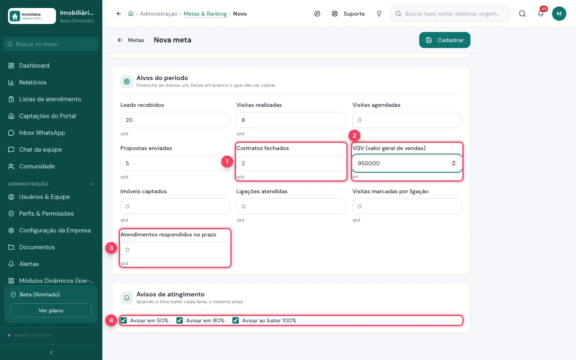This screenshot has height=360, width=576.
Task: Open Alertas in sidebar
Action: [x=51, y=264]
